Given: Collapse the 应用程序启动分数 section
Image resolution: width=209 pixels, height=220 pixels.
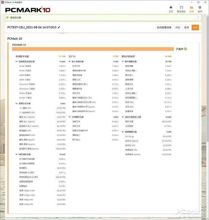Looking at the screenshot, I should (x=16, y=62).
